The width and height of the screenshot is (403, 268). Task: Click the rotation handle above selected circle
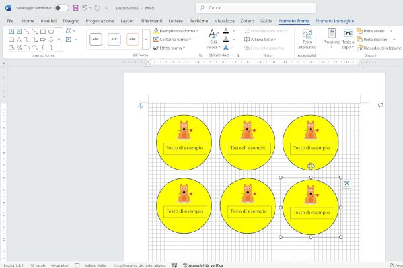point(311,167)
